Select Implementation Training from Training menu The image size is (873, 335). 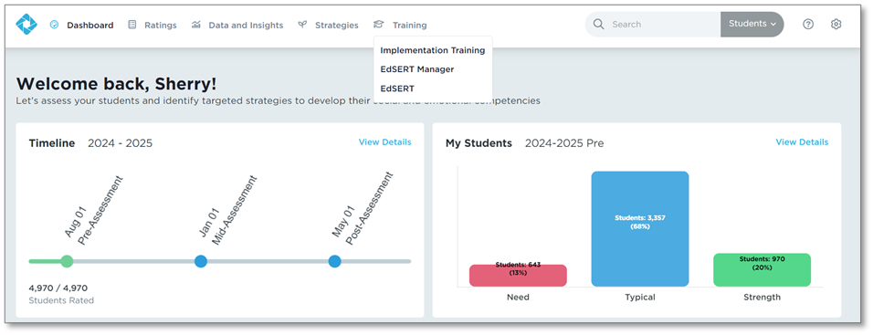pos(433,50)
